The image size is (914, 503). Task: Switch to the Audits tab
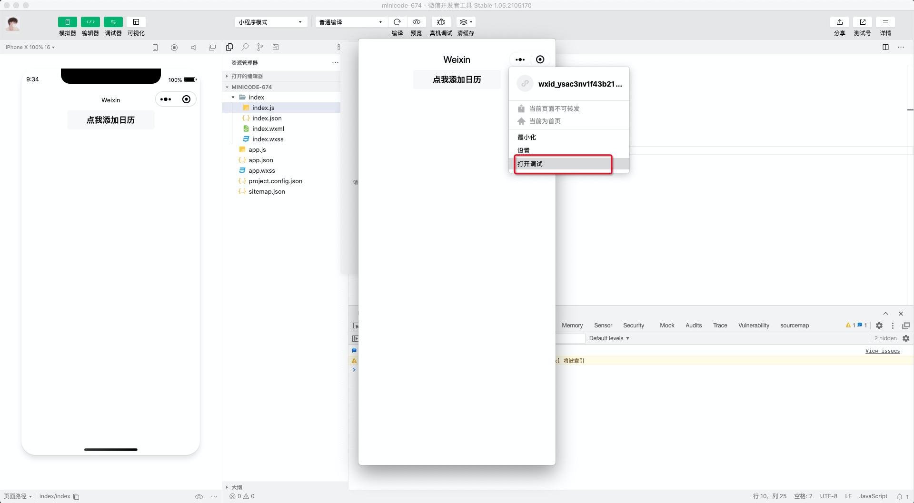pos(694,325)
